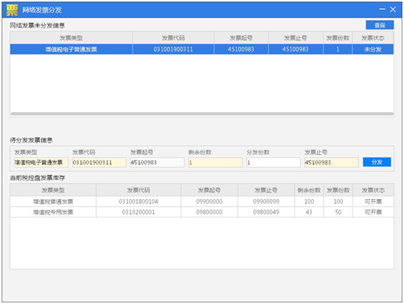The width and height of the screenshot is (404, 304).
Task: Click the 分发 button
Action: (377, 162)
